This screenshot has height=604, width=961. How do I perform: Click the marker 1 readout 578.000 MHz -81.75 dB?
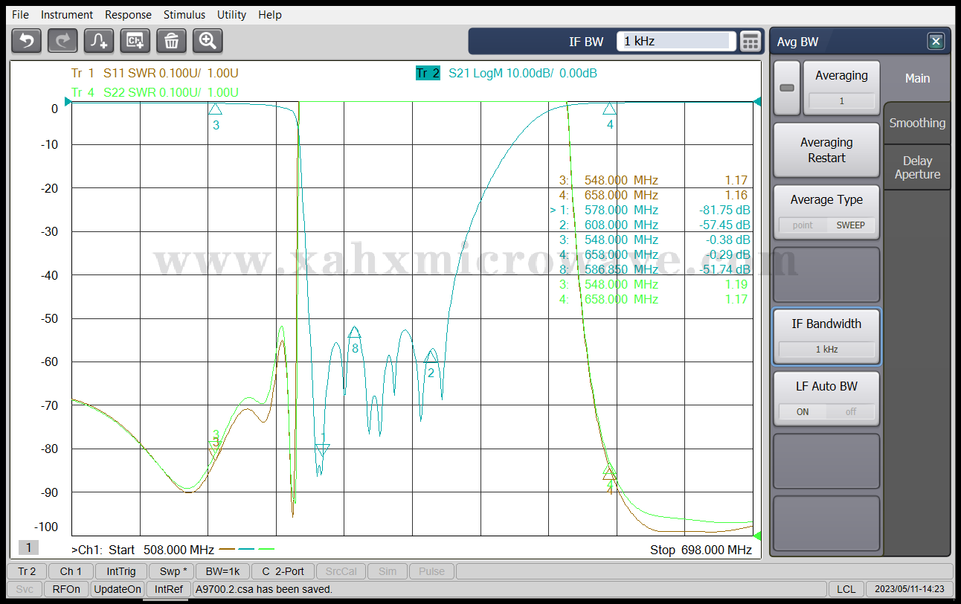pos(649,210)
